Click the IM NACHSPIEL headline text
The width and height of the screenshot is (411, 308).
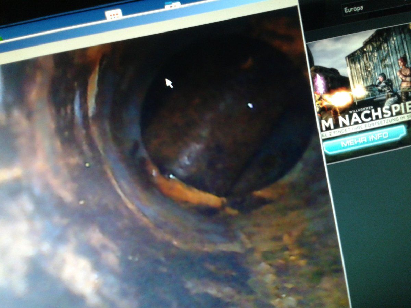coord(366,117)
